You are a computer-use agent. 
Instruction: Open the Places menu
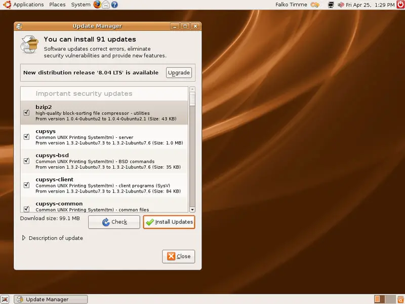tap(57, 5)
